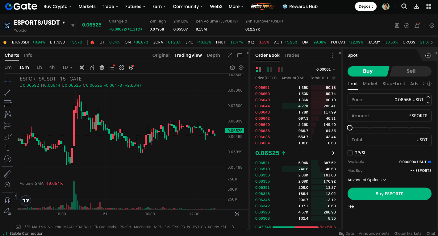Click the Deposit button

pyautogui.click(x=366, y=6)
